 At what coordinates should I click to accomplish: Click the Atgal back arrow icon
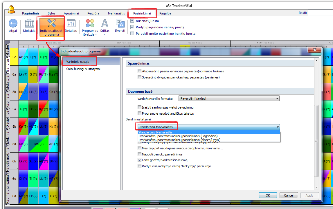pos(13,24)
